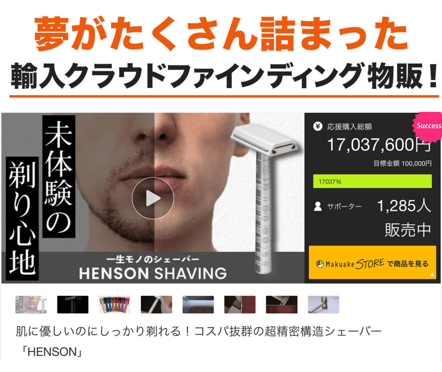This screenshot has height=372, width=442.
Task: Select the colorful razor handles thumbnail
Action: pyautogui.click(x=114, y=305)
